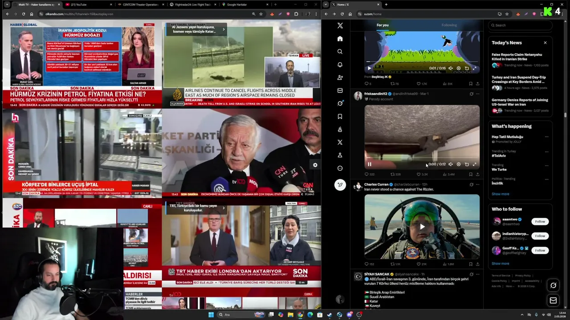Open Grok floating button at bottom right

553,285
